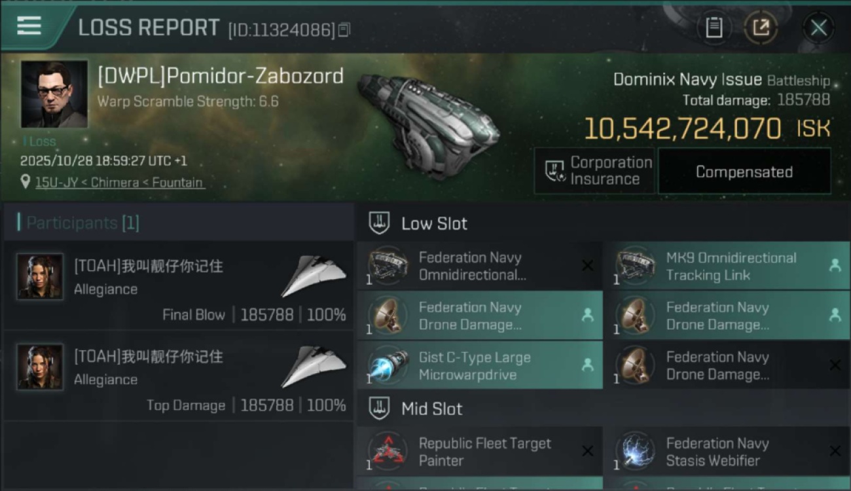Click the Republic Fleet Target Painter icon
Image resolution: width=851 pixels, height=491 pixels.
pyautogui.click(x=387, y=452)
